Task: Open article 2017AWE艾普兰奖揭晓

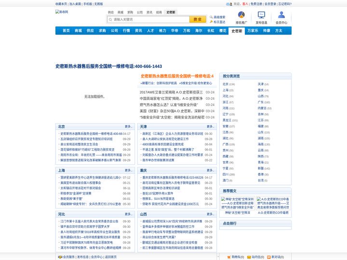Action: coord(171,92)
